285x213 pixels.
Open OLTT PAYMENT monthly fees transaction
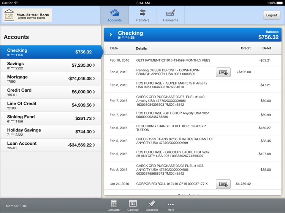coord(193,60)
